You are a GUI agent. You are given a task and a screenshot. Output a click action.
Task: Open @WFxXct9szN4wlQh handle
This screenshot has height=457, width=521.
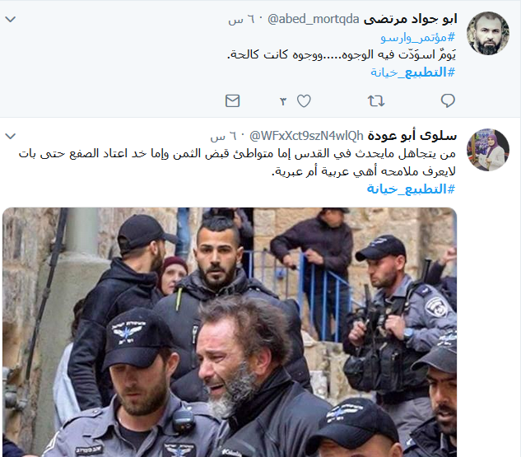[x=306, y=136]
